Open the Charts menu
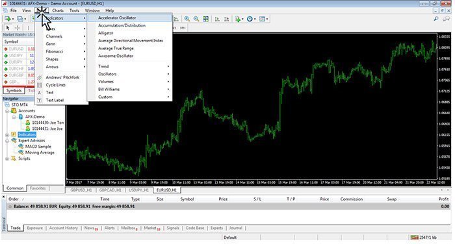455x244 pixels. pyautogui.click(x=58, y=10)
